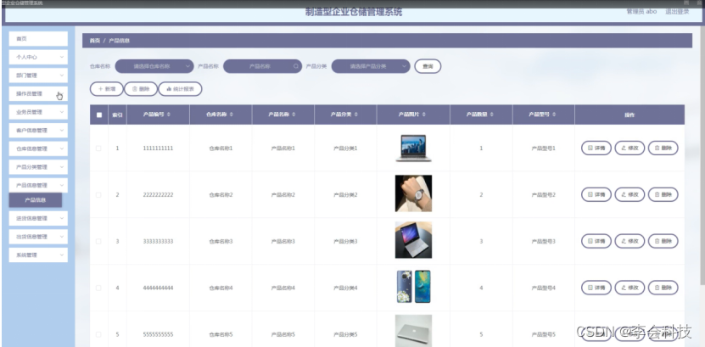The width and height of the screenshot is (705, 347).
Task: Click 删除 for 产品名称4 row
Action: (x=663, y=288)
